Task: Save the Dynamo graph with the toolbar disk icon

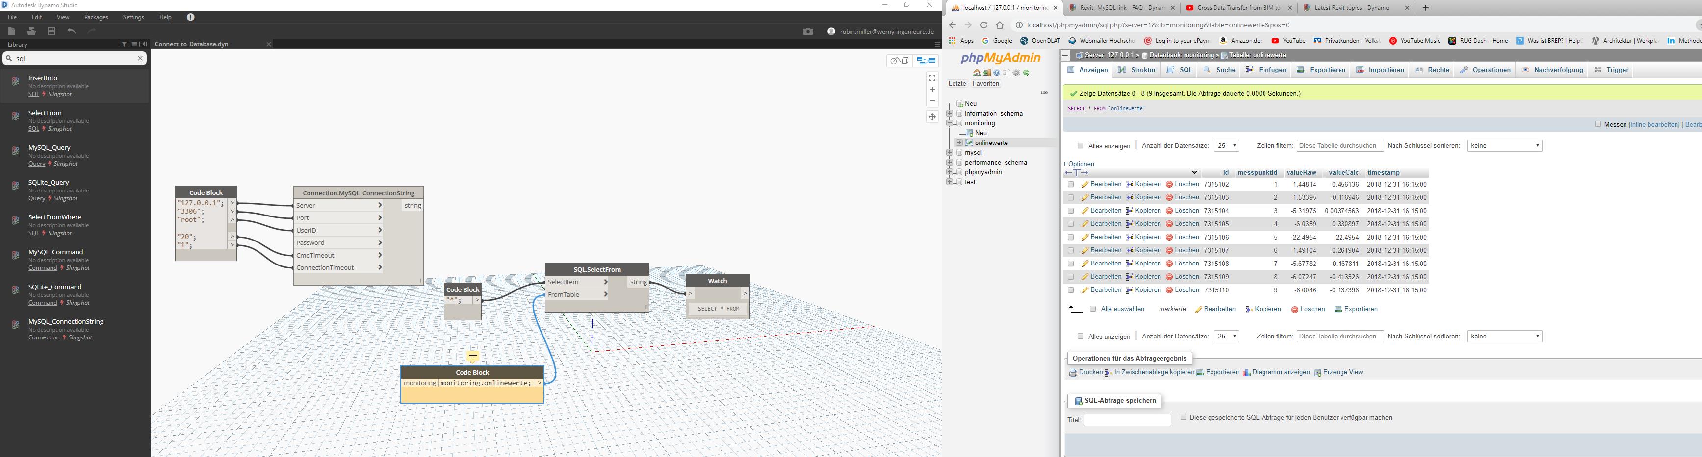Action: pyautogui.click(x=52, y=32)
